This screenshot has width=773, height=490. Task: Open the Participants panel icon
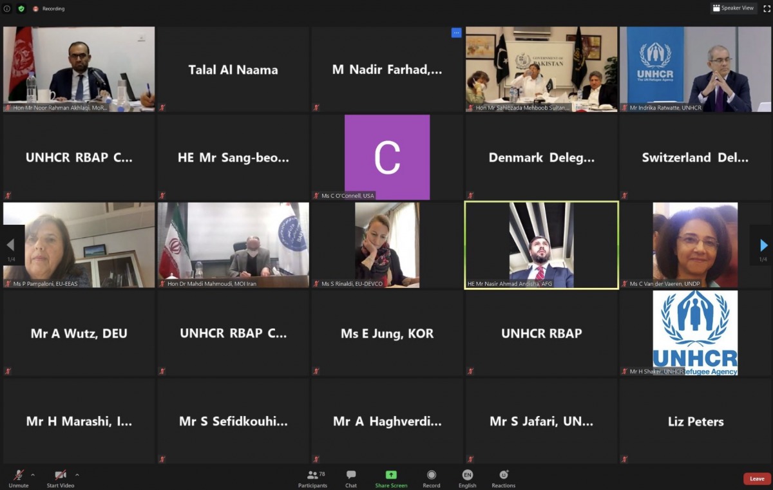pyautogui.click(x=312, y=475)
